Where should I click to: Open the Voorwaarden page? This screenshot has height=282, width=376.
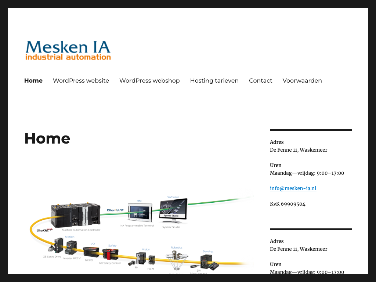[302, 80]
